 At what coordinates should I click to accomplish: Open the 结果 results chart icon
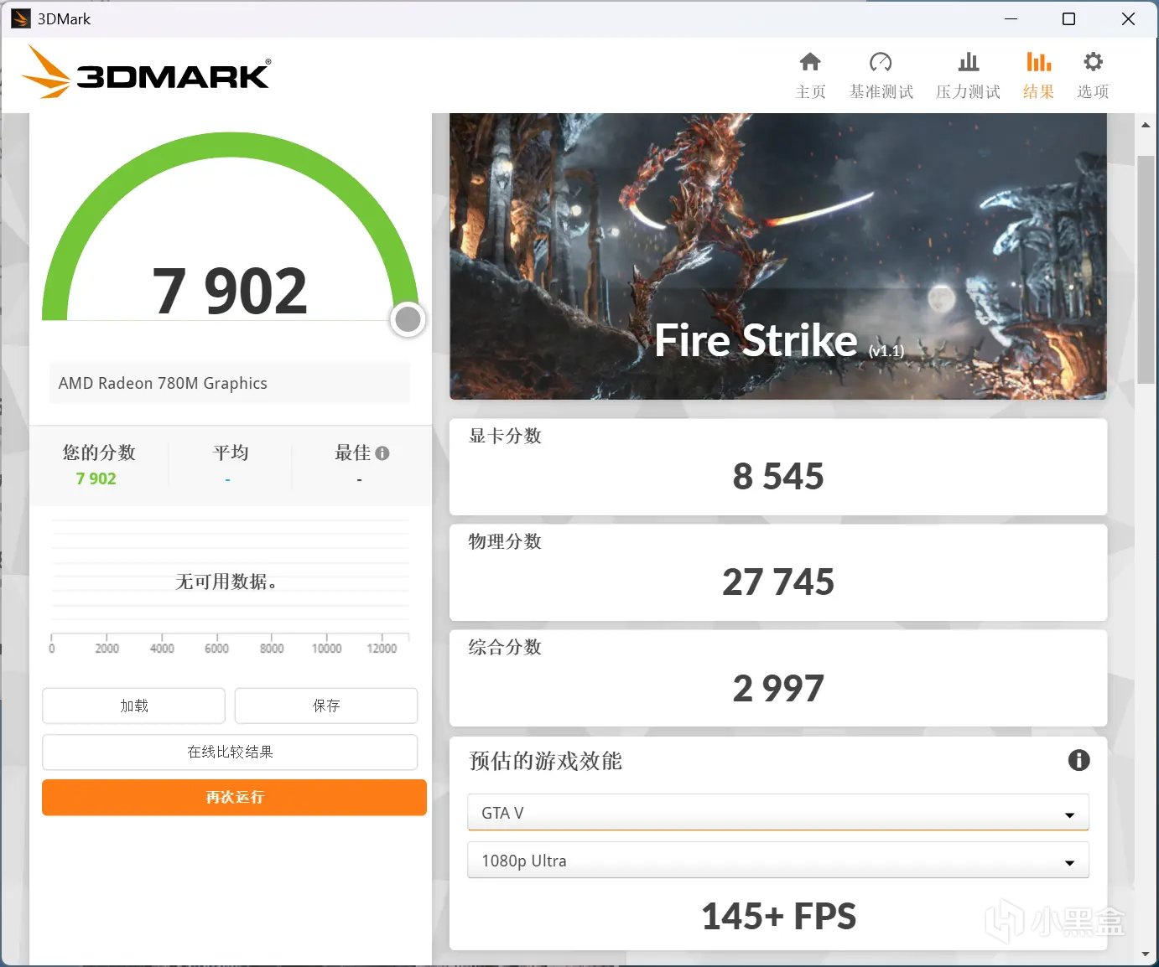1038,62
